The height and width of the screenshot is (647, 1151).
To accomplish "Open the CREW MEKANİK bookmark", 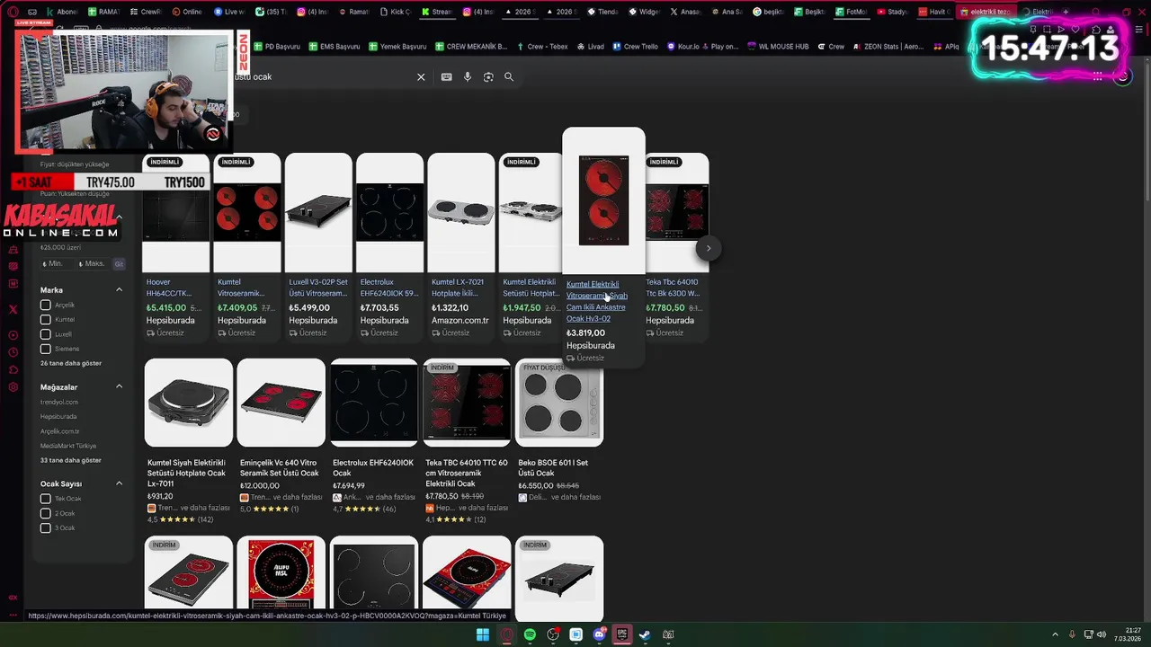I will (x=471, y=46).
